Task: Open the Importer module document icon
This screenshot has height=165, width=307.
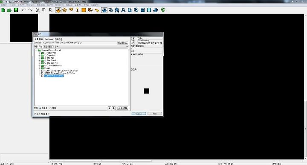Action: coord(130,10)
